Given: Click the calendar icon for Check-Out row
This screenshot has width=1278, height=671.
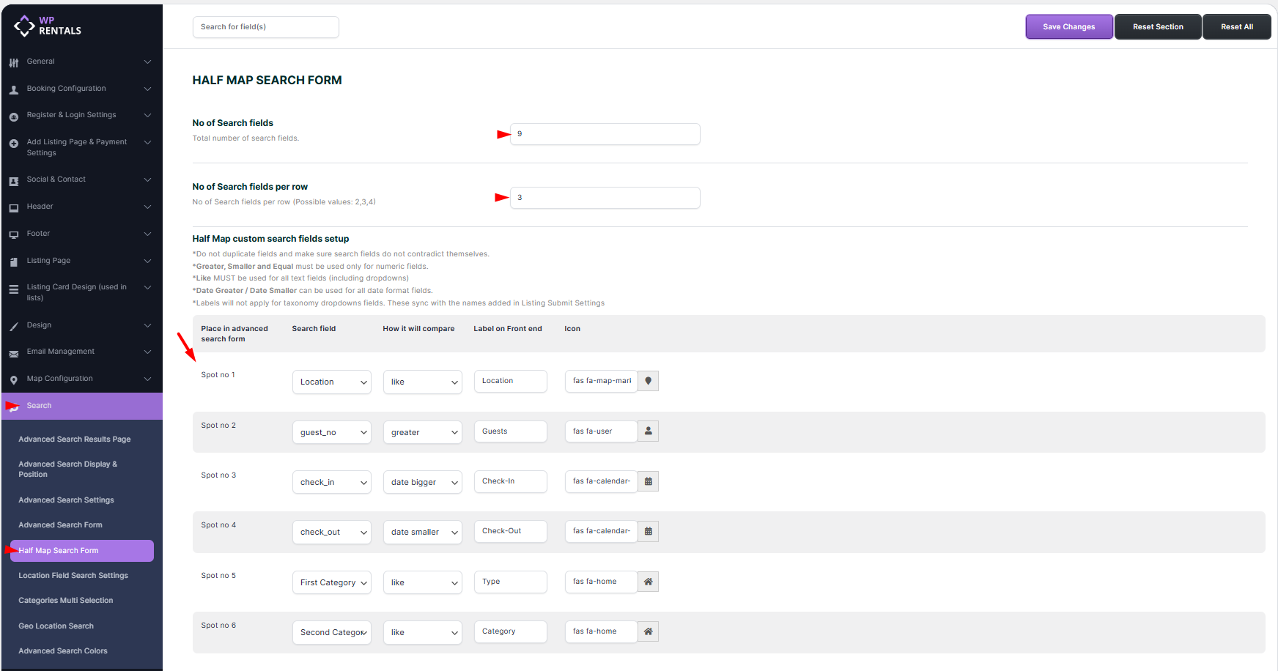Looking at the screenshot, I should tap(648, 531).
